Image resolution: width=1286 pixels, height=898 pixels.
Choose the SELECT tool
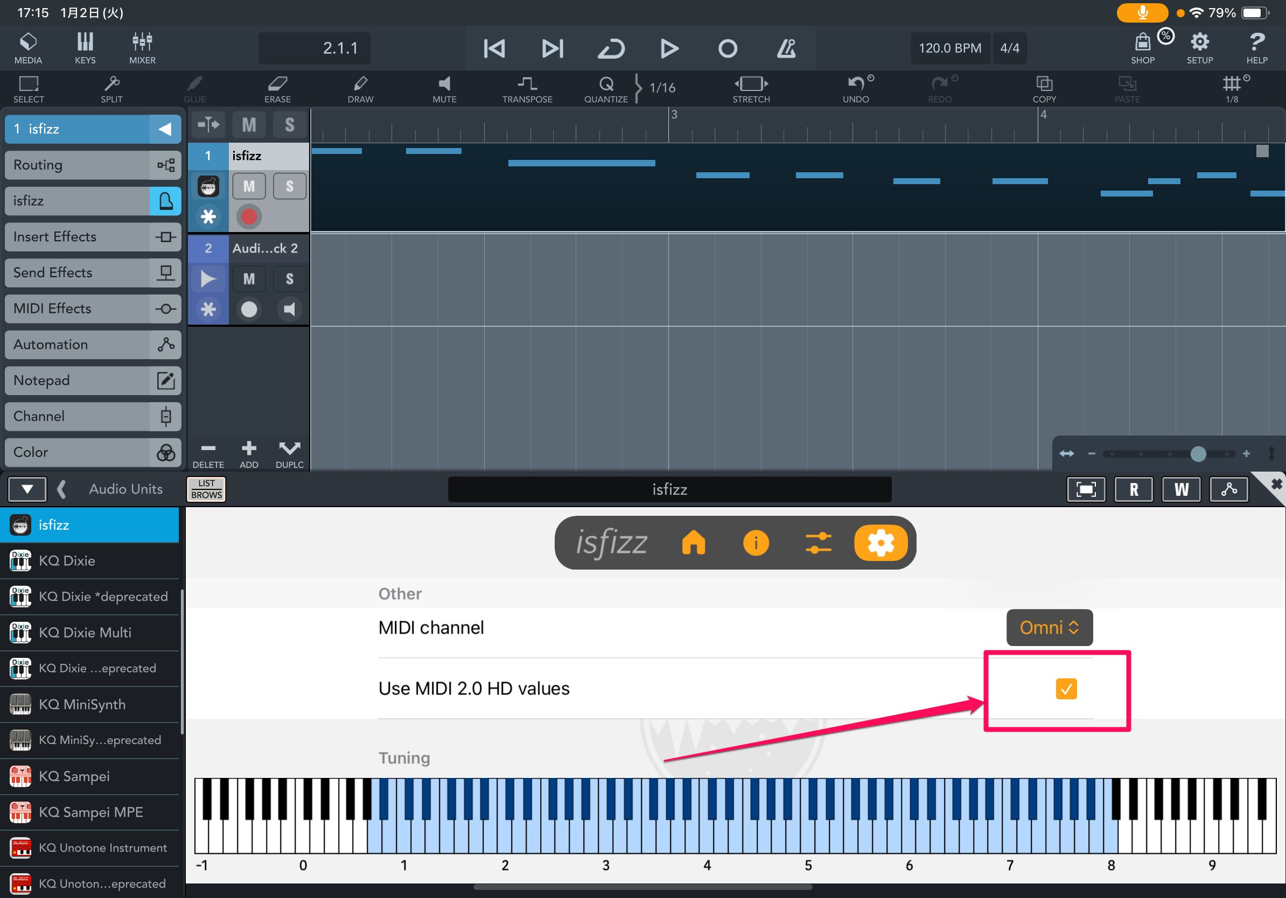[x=29, y=89]
